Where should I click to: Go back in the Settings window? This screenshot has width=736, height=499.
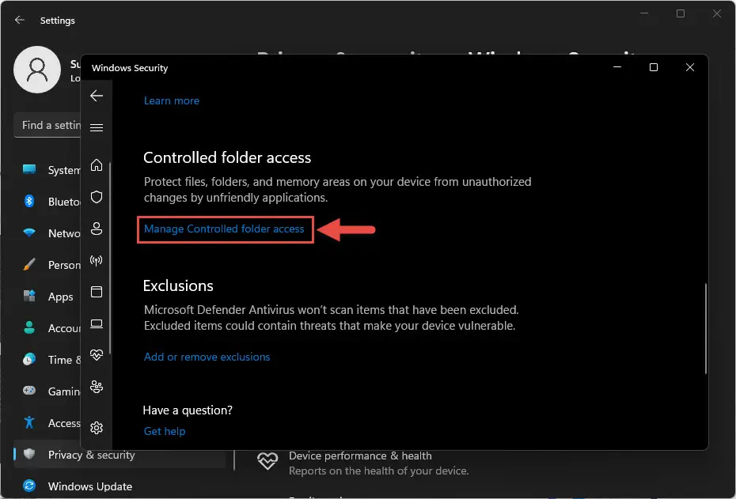(x=20, y=21)
